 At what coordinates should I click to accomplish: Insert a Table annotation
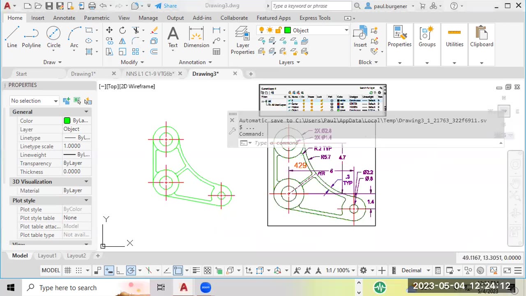(x=217, y=51)
